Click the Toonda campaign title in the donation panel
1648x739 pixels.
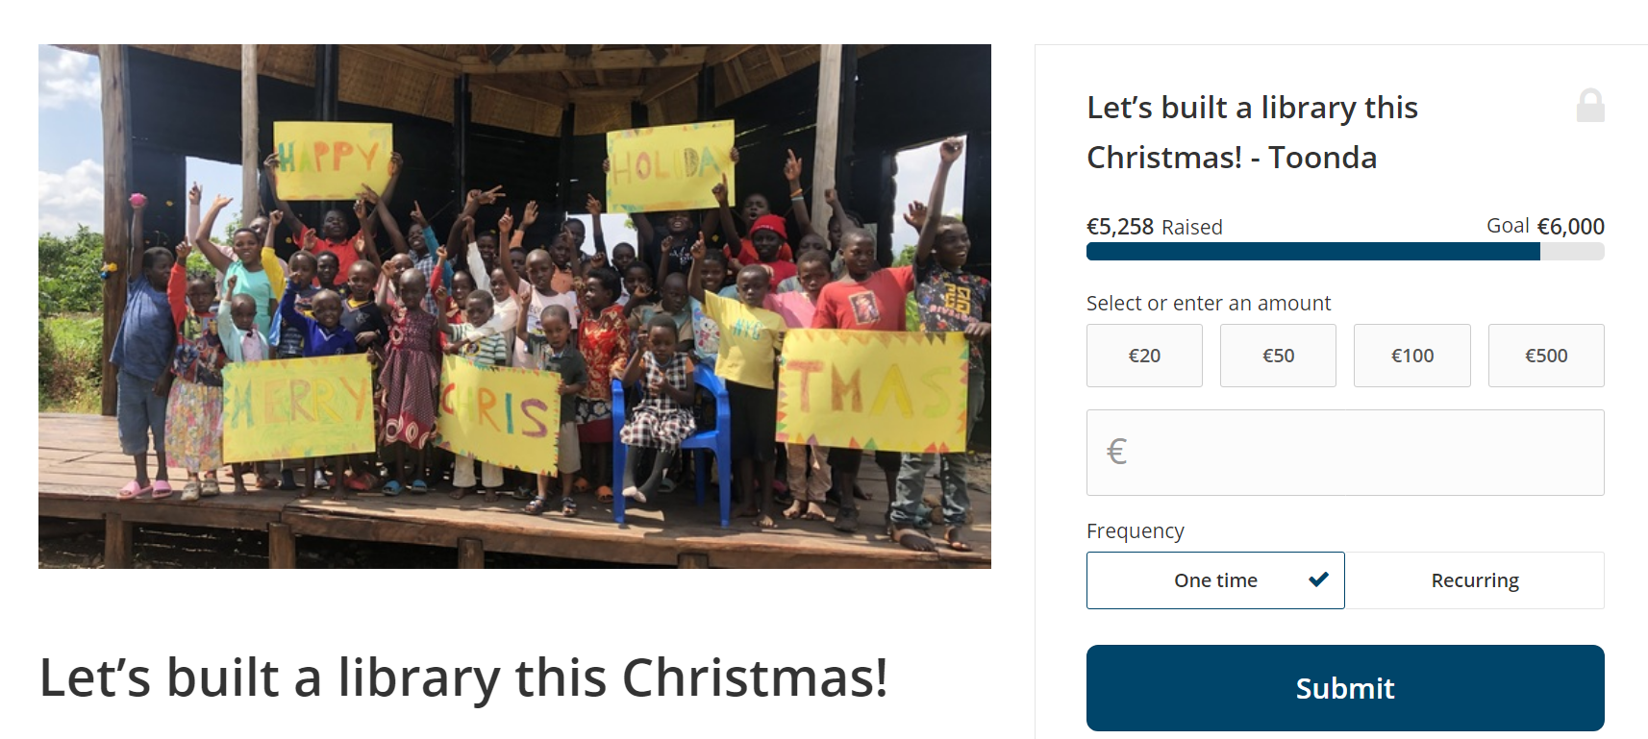(1252, 133)
